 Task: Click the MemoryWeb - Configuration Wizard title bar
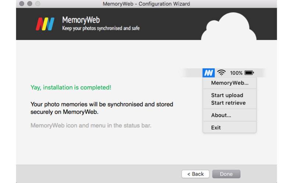click(146, 4)
